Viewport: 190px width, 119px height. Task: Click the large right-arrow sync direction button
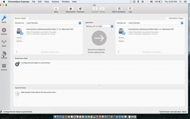(x=99, y=38)
